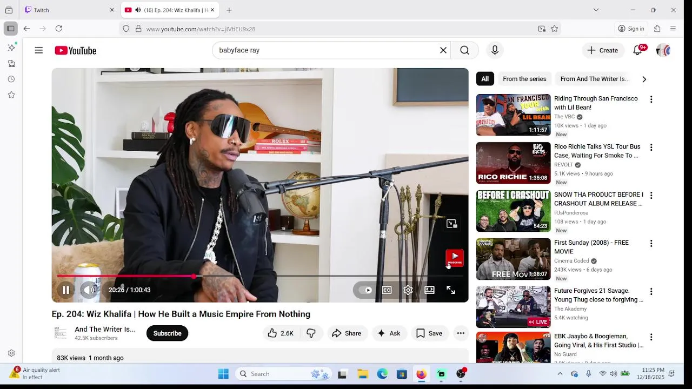Screen dimensions: 692x389
Task: Bookmark page with star icon
Action: (x=554, y=29)
